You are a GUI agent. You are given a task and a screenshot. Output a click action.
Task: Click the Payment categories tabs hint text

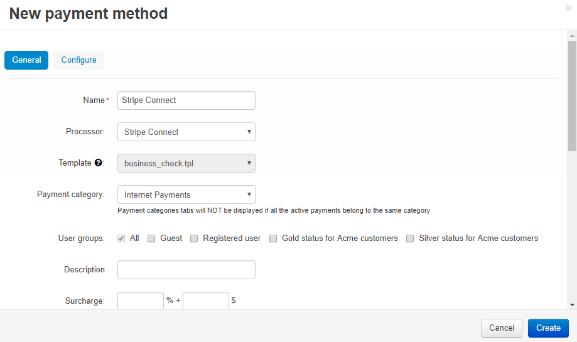pos(274,210)
